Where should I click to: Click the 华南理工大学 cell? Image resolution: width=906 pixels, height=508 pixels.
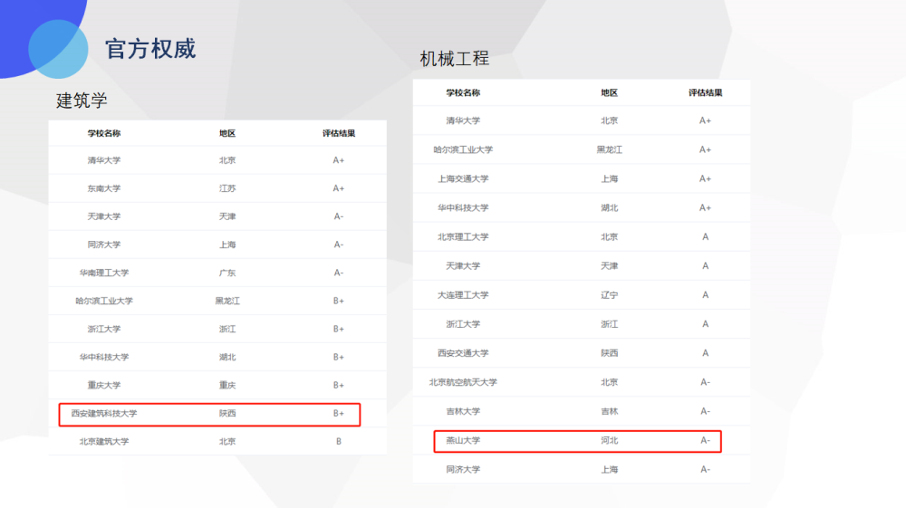[104, 273]
